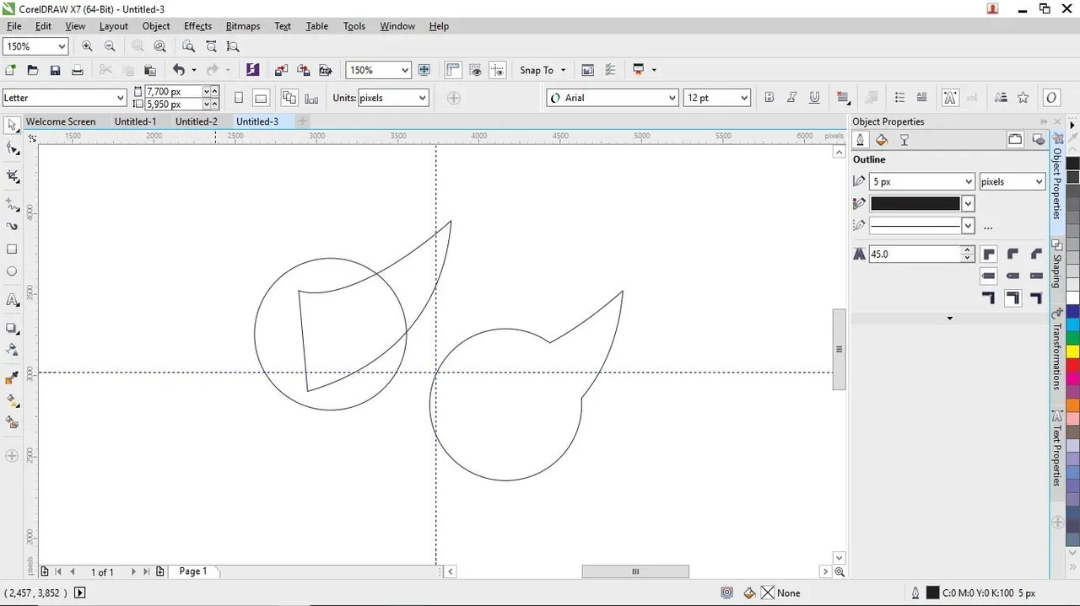Select the Color Eyedropper tool
This screenshot has width=1080, height=606.
tap(12, 378)
